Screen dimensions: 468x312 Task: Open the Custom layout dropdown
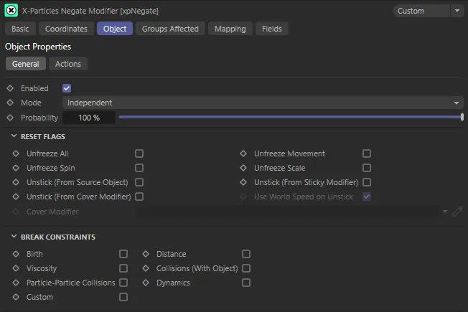coord(429,11)
